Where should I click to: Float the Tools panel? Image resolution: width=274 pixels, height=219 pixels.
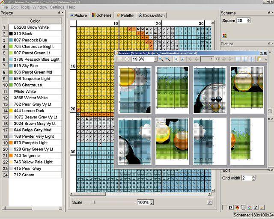point(269,170)
